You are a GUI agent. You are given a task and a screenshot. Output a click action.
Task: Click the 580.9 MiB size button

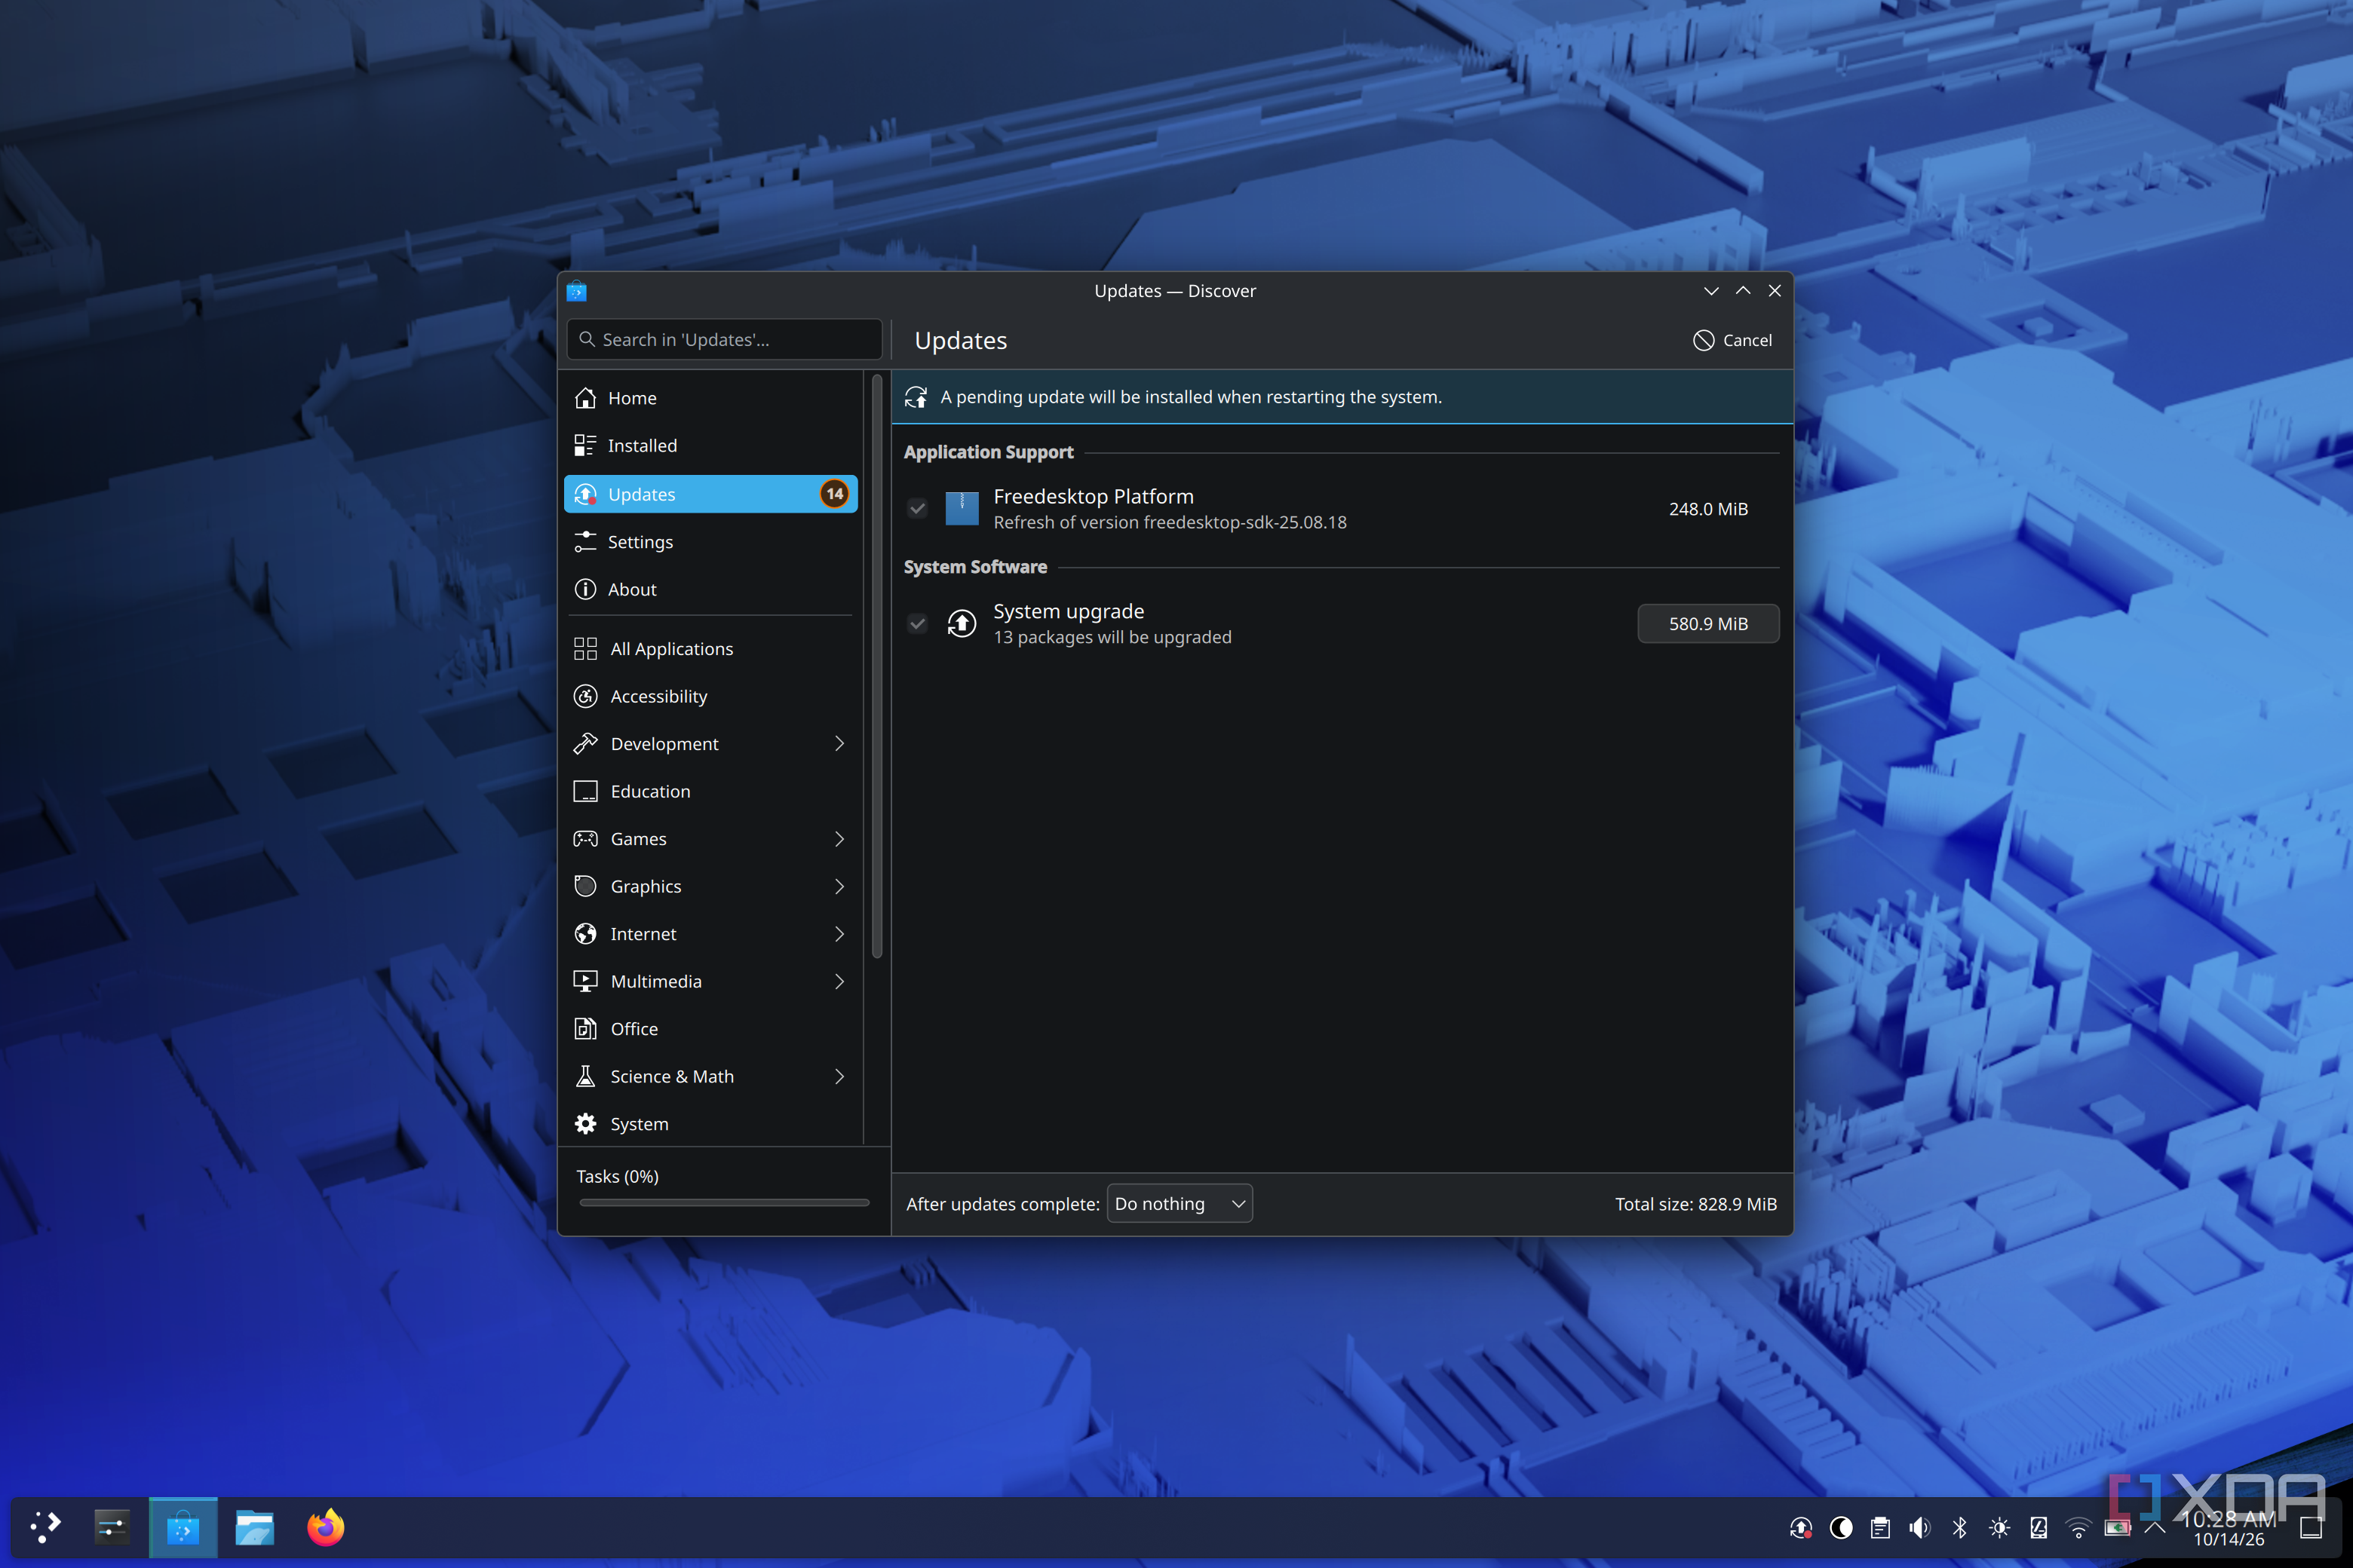1707,624
